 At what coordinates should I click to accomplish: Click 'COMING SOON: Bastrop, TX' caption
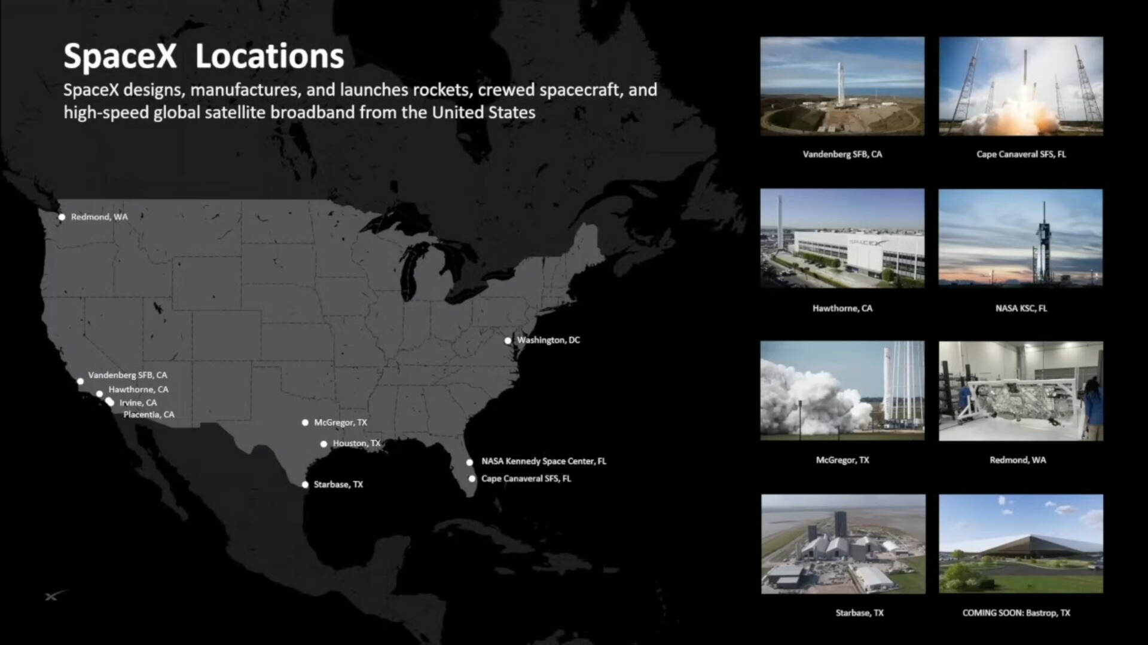[1016, 613]
